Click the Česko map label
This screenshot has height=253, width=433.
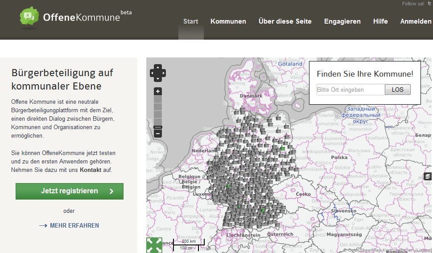(x=303, y=194)
